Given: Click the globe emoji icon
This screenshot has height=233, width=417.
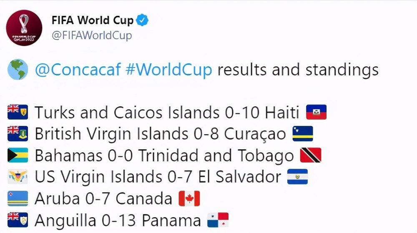Looking at the screenshot, I should [18, 70].
